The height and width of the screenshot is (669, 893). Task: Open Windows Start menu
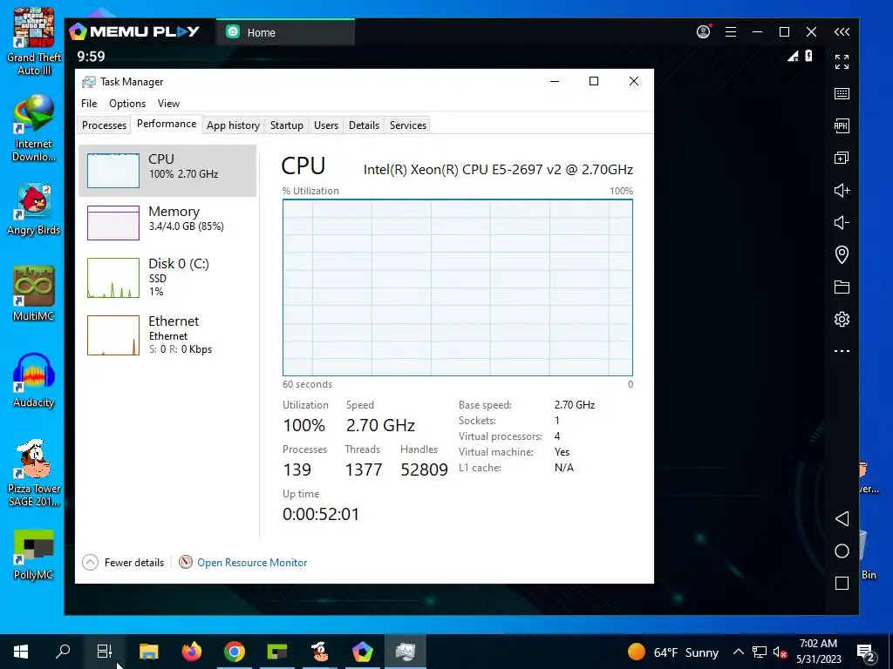[21, 652]
